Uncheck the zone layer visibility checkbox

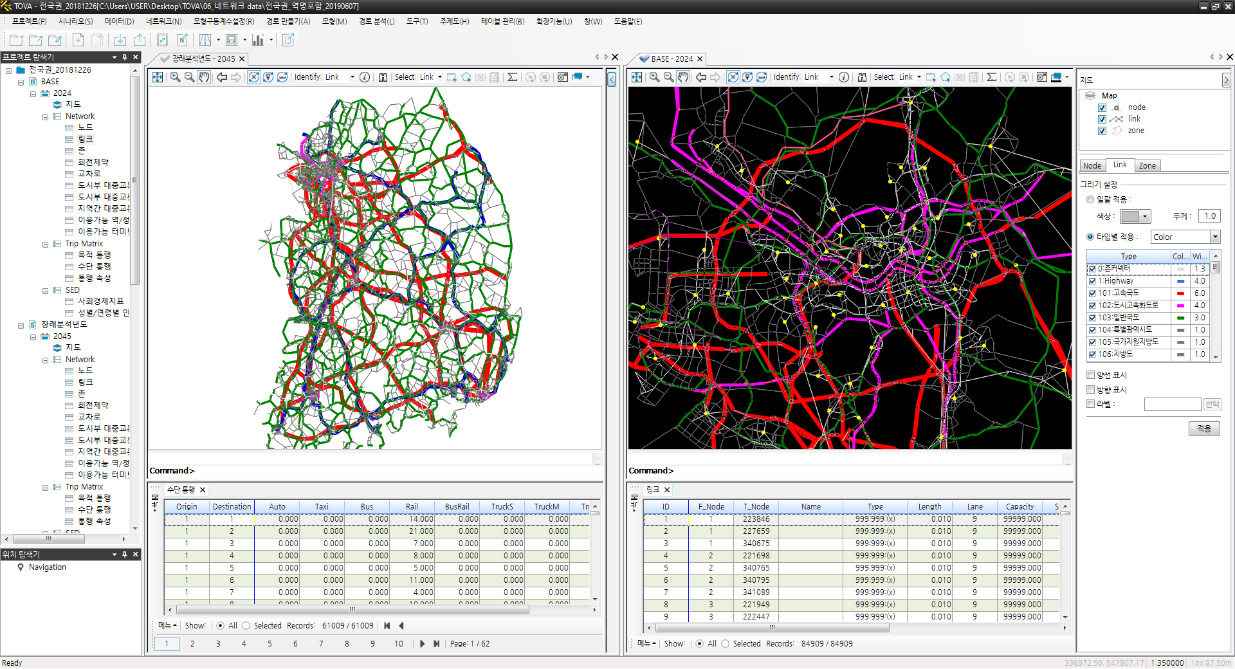[x=1102, y=131]
